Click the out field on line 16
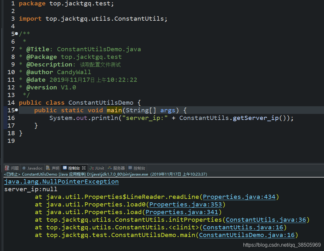Viewport: 324px width, 251px height. 82,118
